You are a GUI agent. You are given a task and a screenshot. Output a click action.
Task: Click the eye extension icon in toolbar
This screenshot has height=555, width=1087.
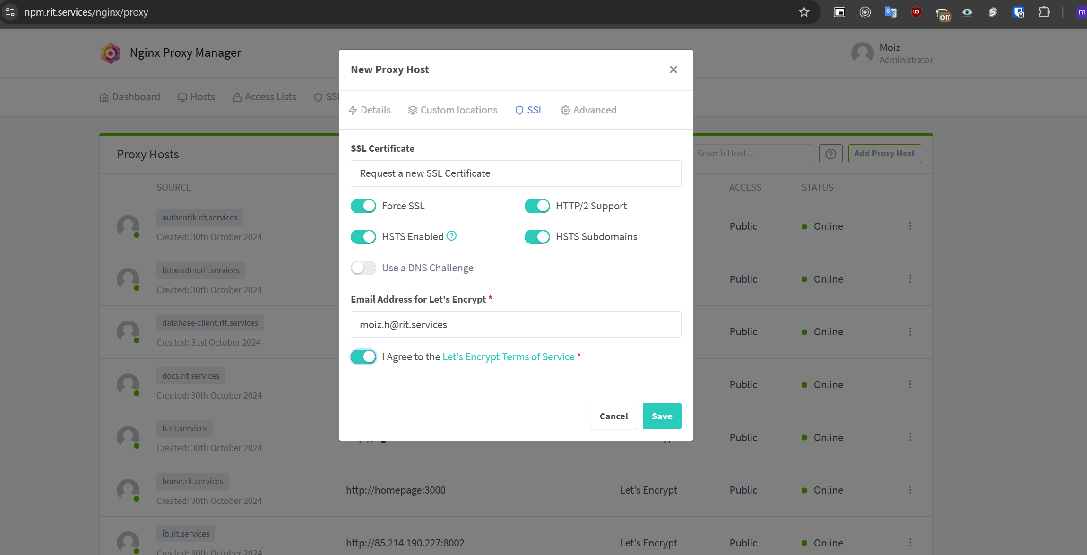point(967,12)
